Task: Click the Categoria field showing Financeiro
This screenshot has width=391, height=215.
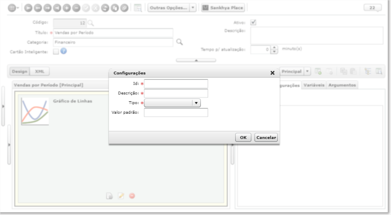Action: [x=113, y=42]
